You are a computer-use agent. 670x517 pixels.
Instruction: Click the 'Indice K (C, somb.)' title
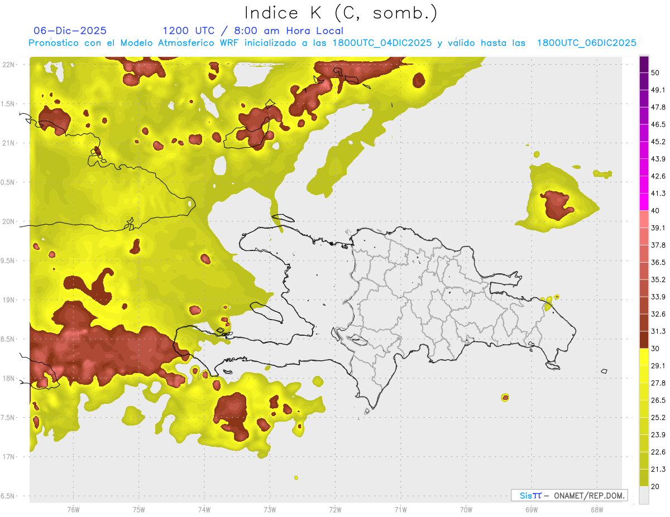coord(341,13)
